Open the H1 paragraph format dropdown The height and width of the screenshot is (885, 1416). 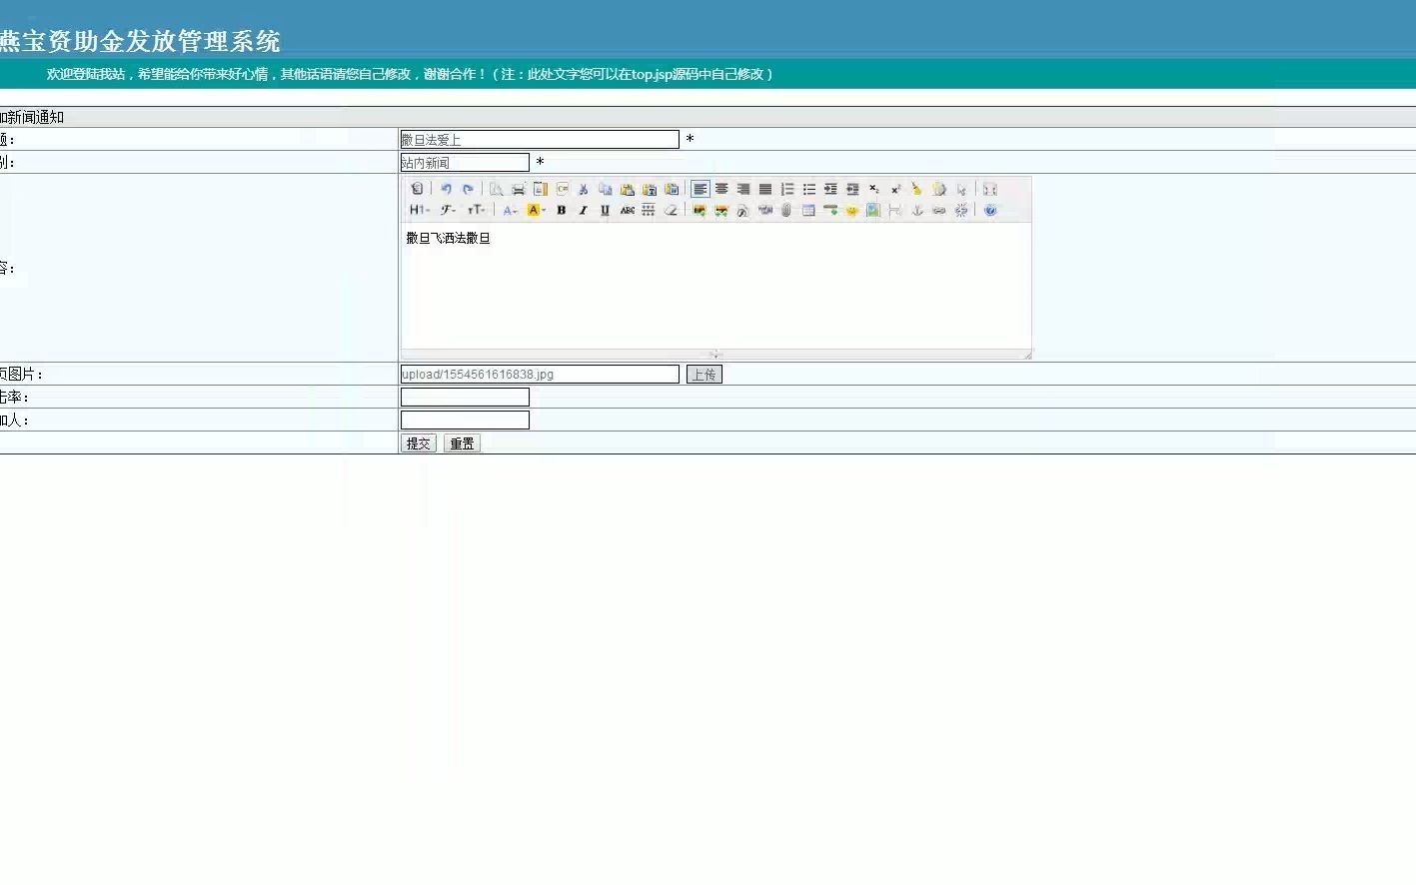(419, 210)
